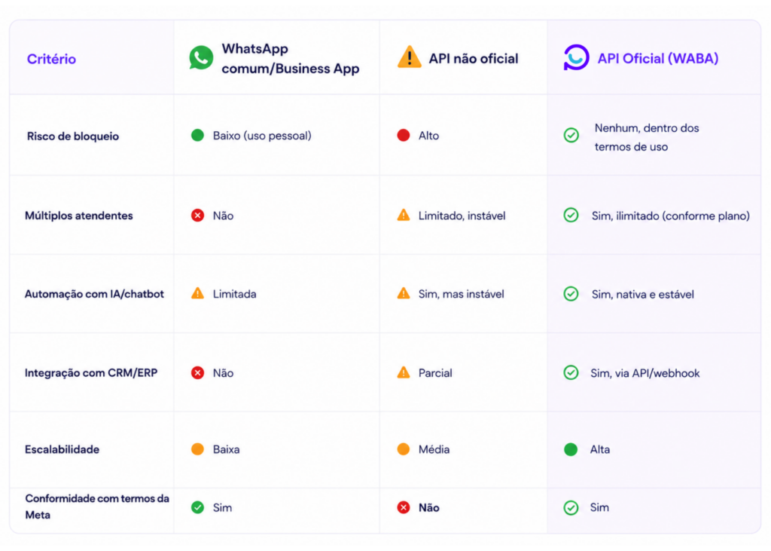Select the Escalabilidade row label
771x551 pixels.
62,449
